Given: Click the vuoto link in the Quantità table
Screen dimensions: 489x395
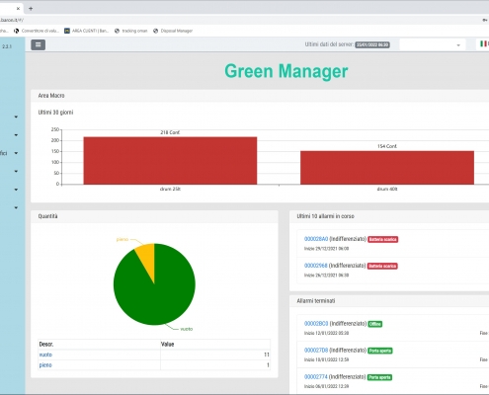Looking at the screenshot, I should 45,355.
